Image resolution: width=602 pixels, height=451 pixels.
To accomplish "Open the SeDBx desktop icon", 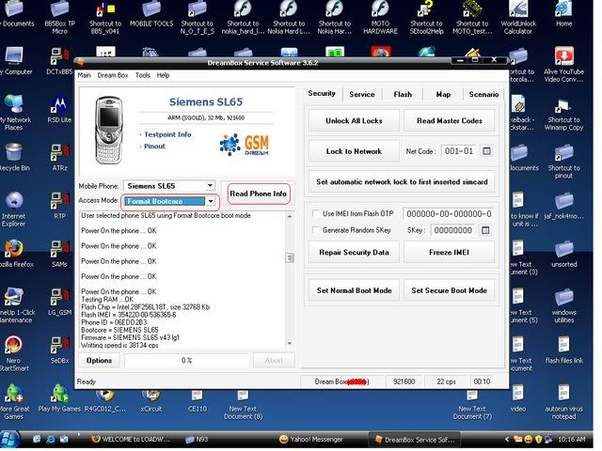I will click(59, 350).
